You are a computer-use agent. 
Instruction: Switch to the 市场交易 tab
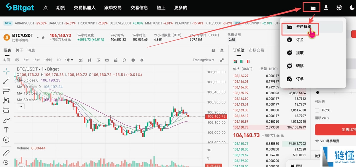(x=256, y=50)
